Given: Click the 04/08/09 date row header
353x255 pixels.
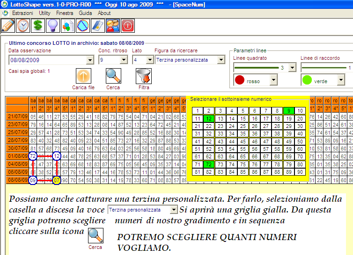Looking at the screenshot, I should 18,164.
